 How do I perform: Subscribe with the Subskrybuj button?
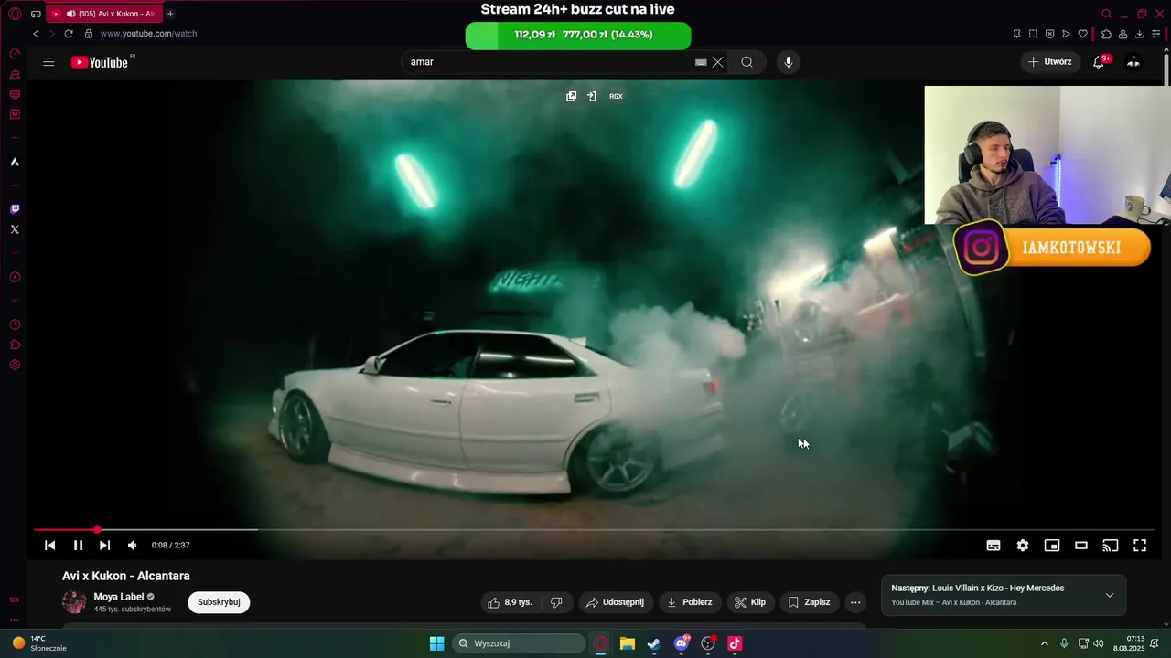(x=219, y=602)
